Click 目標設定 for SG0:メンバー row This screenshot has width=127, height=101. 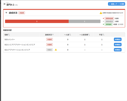[118, 39]
